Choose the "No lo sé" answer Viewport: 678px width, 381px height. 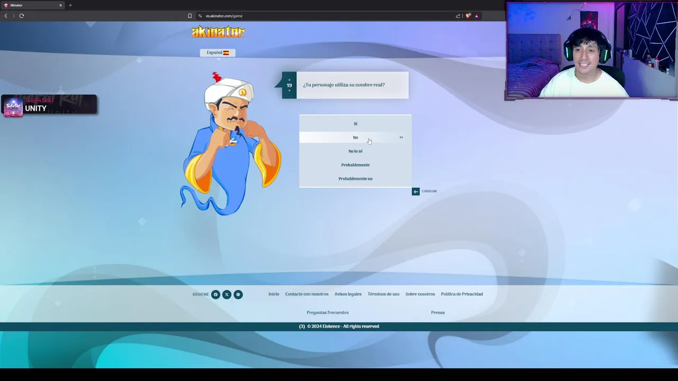pyautogui.click(x=355, y=151)
